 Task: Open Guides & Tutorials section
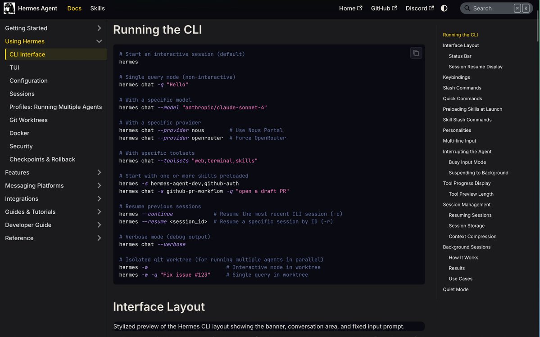30,211
